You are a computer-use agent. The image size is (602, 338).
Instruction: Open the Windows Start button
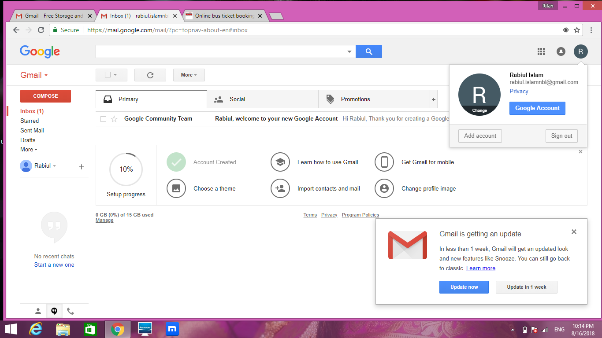pyautogui.click(x=11, y=329)
